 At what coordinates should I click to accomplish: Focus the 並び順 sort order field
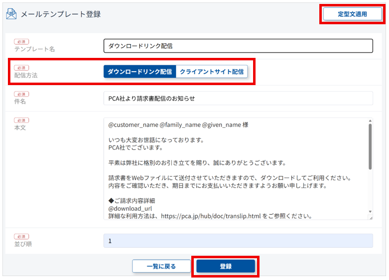point(238,241)
